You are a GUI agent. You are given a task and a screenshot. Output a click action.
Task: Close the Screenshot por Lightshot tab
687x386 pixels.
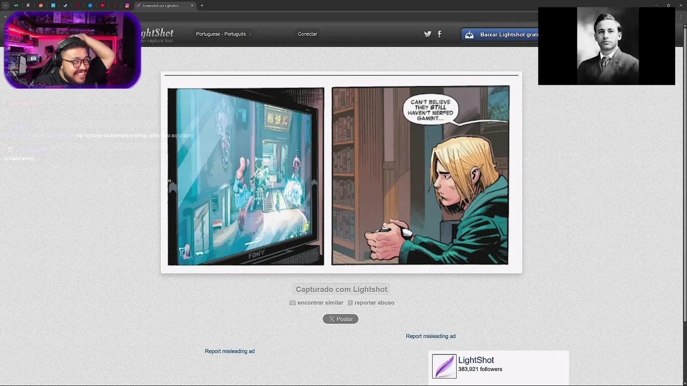pyautogui.click(x=192, y=5)
